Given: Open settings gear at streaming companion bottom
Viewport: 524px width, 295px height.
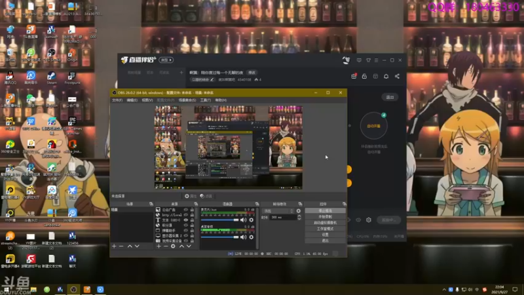Looking at the screenshot, I should pyautogui.click(x=369, y=220).
